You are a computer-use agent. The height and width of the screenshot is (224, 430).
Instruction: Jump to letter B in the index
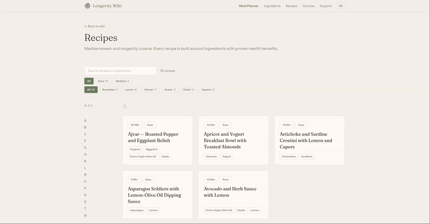pos(85,127)
